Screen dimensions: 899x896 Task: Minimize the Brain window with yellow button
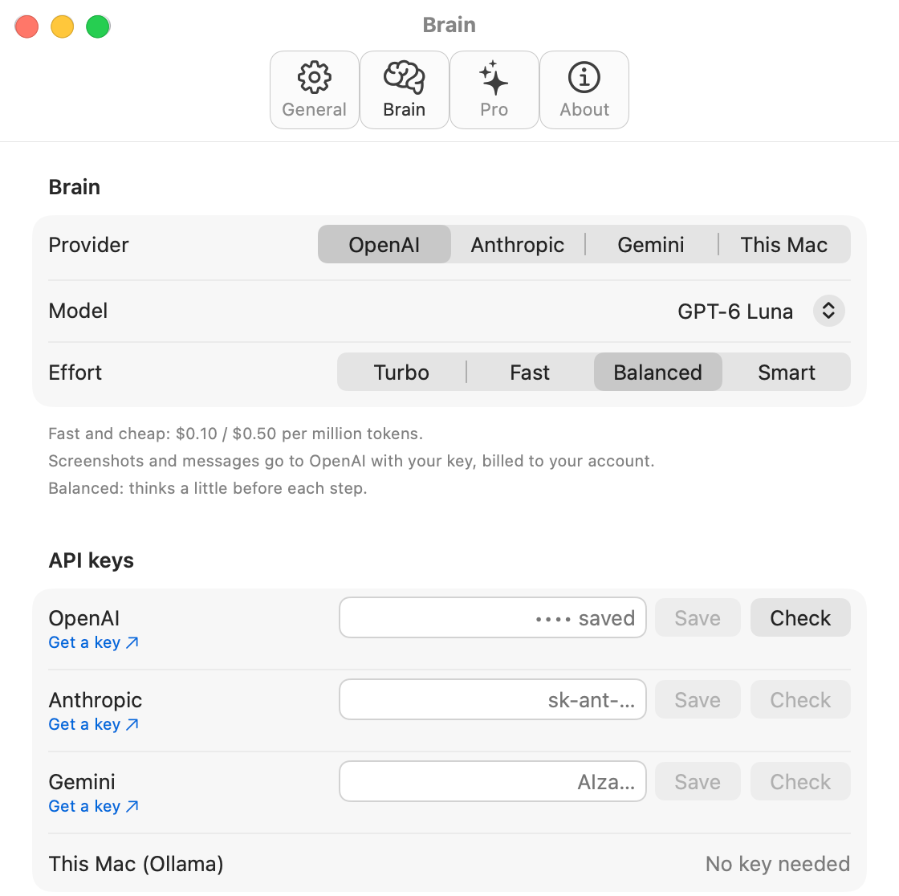[62, 26]
